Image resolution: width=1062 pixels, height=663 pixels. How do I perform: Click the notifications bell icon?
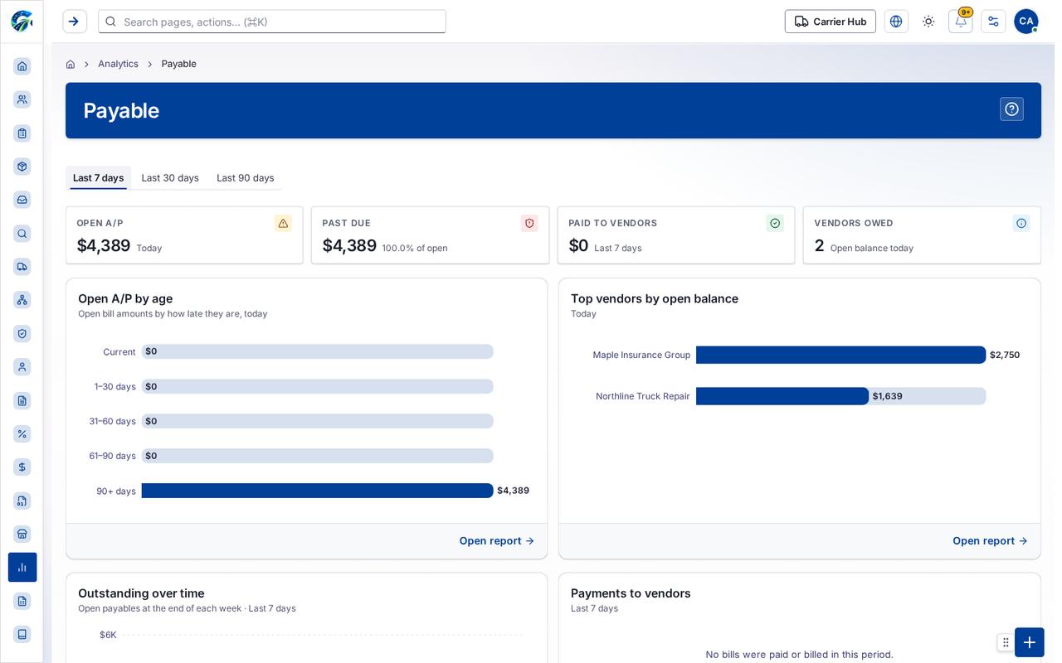(960, 22)
